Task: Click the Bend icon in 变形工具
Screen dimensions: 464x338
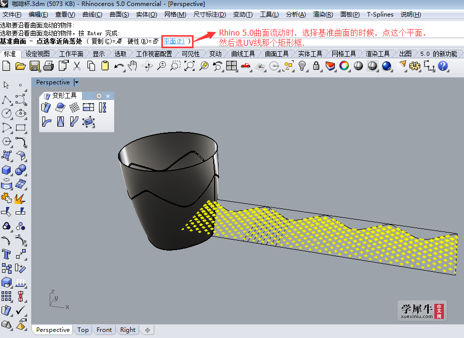Action: point(46,122)
